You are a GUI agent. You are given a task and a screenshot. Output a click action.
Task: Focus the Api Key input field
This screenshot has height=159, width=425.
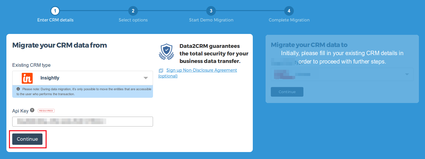83,122
